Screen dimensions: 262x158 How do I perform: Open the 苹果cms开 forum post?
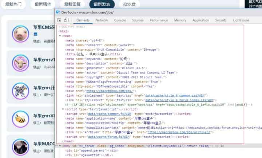click(x=44, y=88)
